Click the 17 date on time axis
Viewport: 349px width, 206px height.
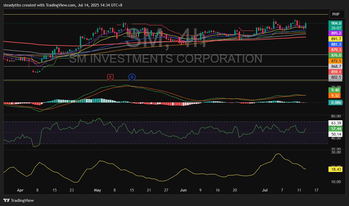(x=316, y=190)
